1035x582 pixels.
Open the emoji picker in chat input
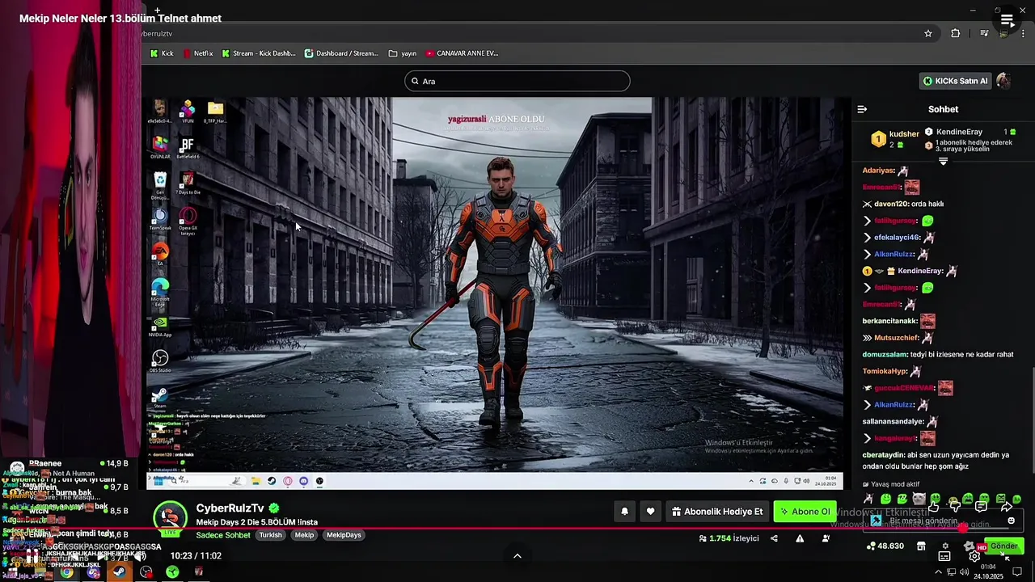(1011, 521)
